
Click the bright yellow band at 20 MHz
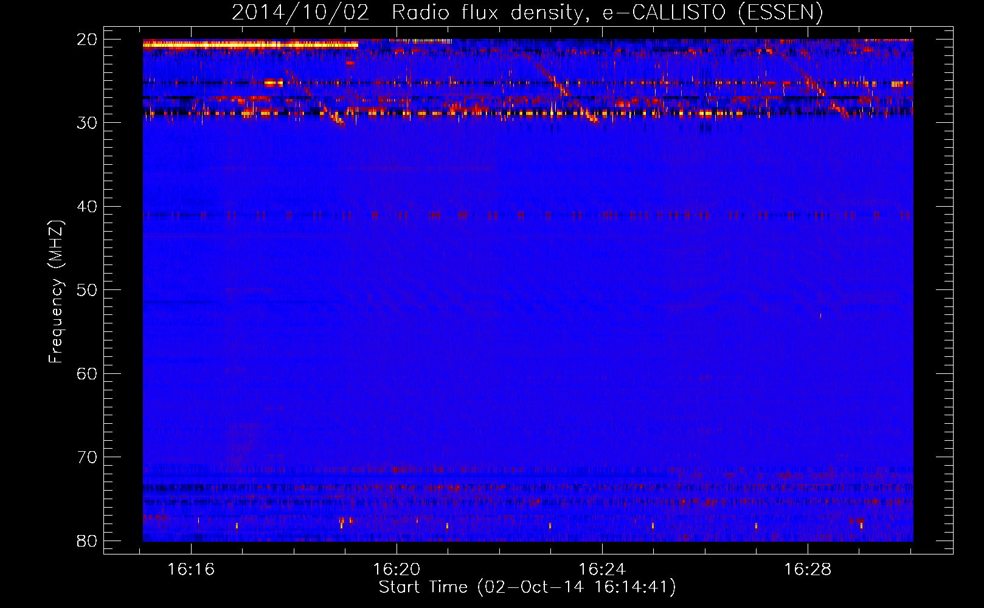click(251, 44)
